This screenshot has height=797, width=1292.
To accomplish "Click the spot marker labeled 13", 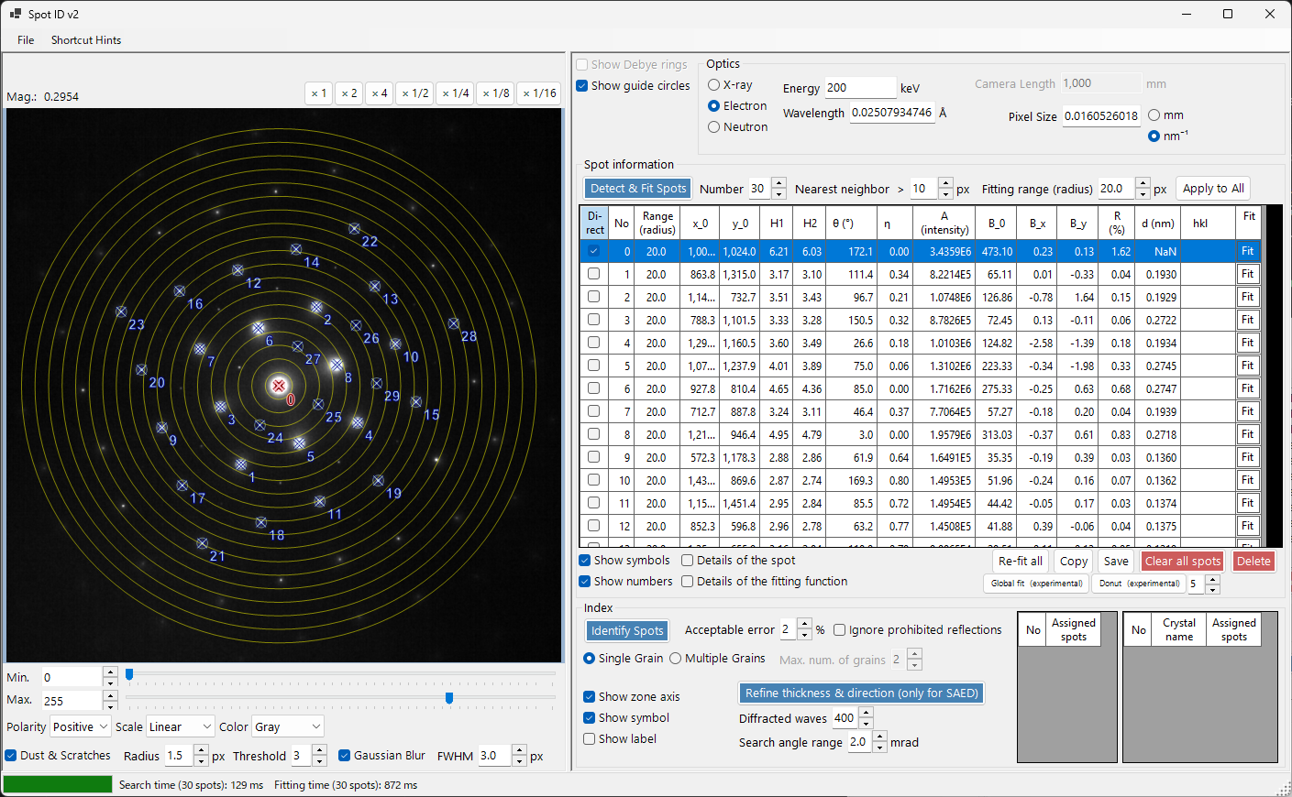I will coord(374,286).
